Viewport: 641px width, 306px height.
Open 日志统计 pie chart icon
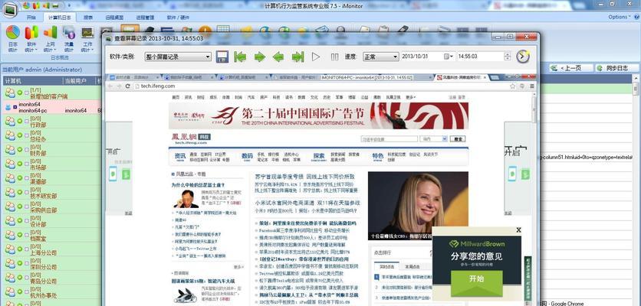click(x=13, y=33)
